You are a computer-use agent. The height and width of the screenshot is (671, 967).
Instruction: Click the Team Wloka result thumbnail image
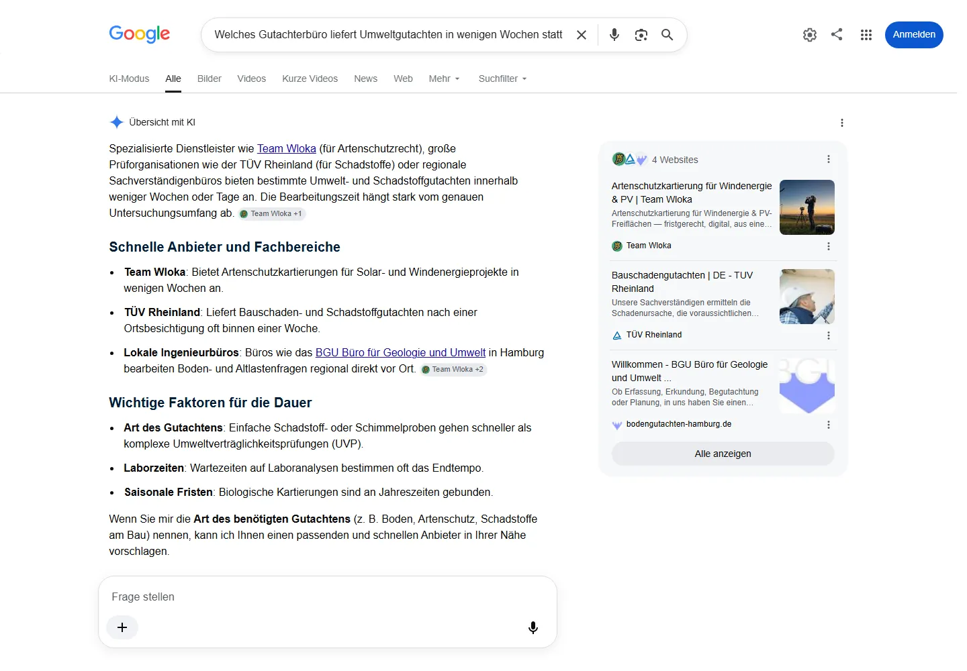[x=807, y=207]
